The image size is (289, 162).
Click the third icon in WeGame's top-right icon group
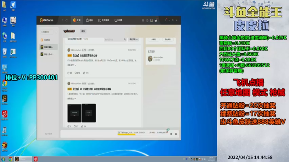(x=151, y=20)
